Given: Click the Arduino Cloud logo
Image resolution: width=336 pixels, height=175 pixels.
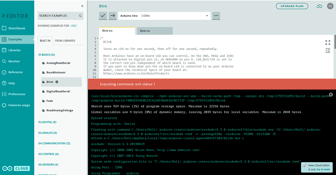Looking at the screenshot, I should pos(16,168).
